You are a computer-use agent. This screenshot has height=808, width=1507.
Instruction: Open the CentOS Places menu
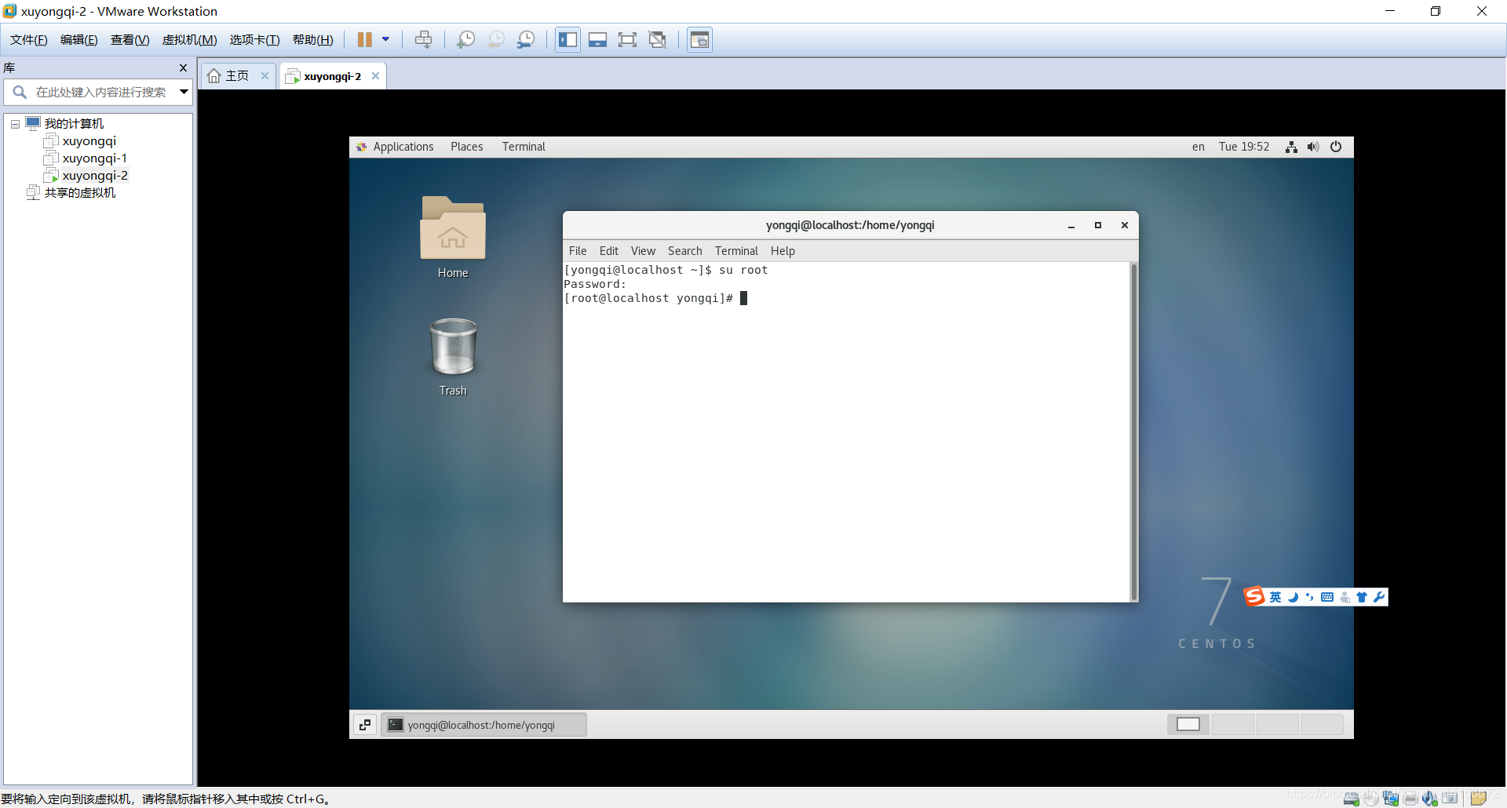click(467, 147)
